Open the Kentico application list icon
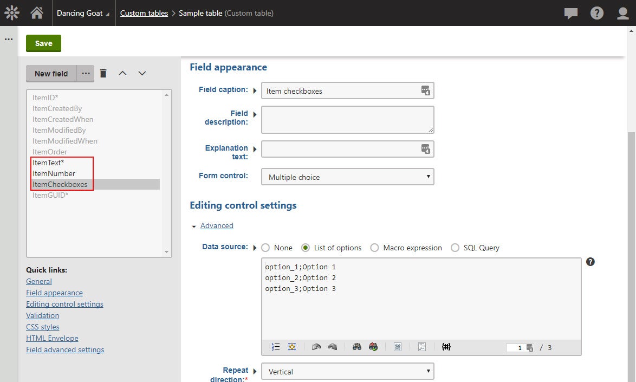This screenshot has height=382, width=636. pos(12,13)
